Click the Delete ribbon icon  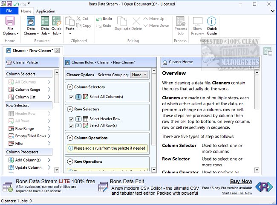(136, 21)
